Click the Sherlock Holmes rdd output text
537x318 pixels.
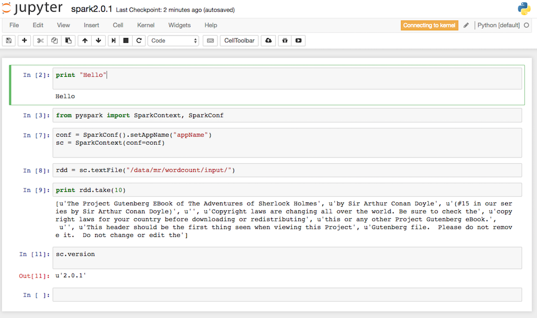[284, 219]
